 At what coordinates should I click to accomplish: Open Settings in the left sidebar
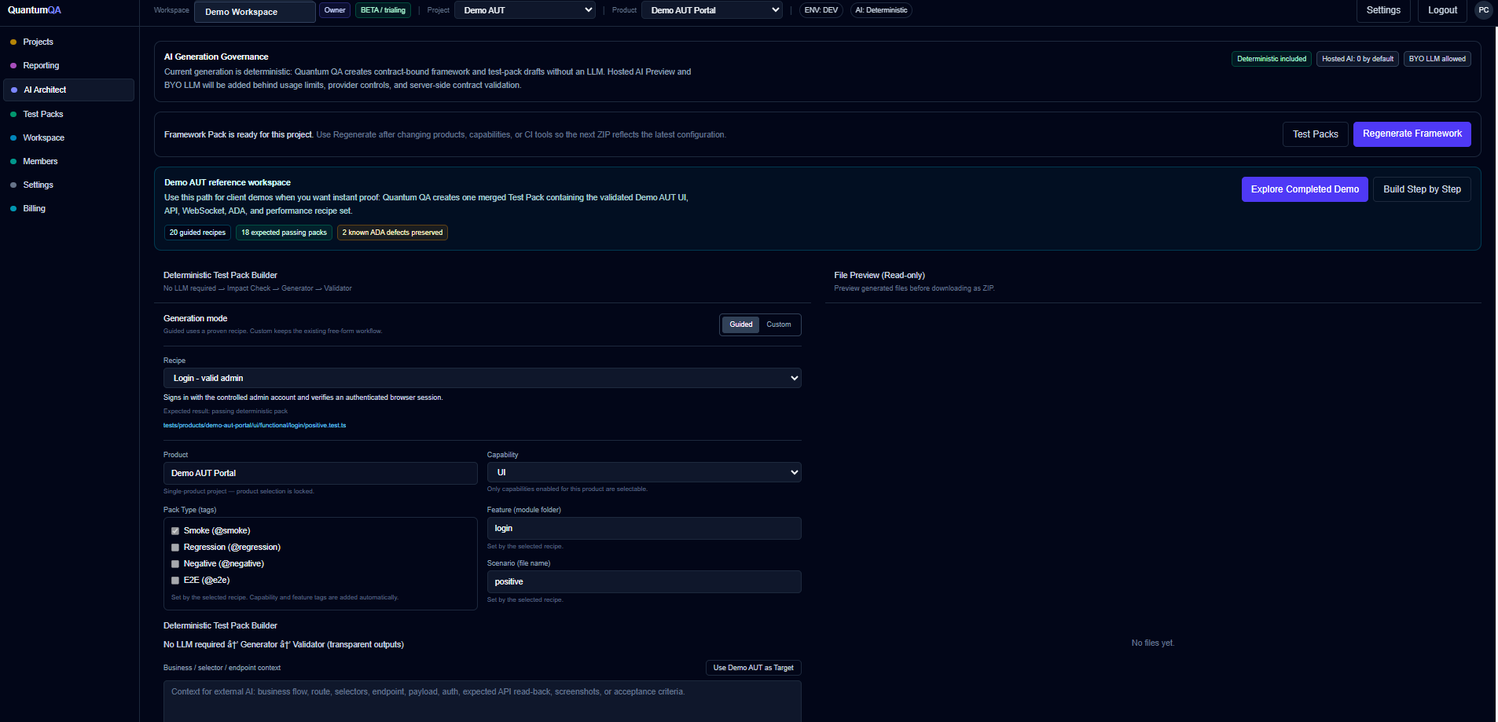click(x=38, y=185)
